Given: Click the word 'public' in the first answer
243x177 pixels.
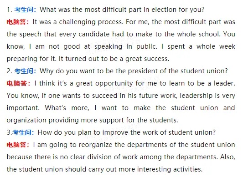Looking at the screenshot, I should (x=147, y=47).
